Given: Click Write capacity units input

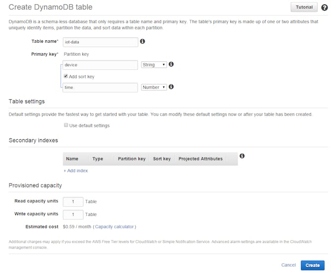Looking at the screenshot, I should 73,214.
